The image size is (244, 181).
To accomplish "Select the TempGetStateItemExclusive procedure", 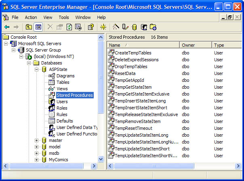I will point(142,94).
